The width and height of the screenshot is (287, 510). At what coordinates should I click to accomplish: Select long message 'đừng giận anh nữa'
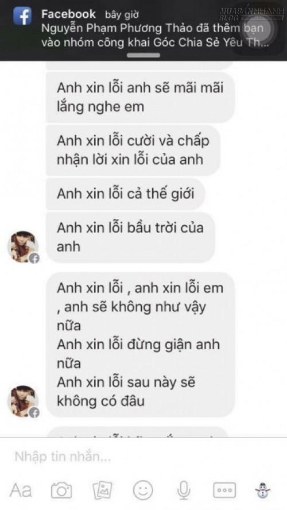tap(141, 345)
